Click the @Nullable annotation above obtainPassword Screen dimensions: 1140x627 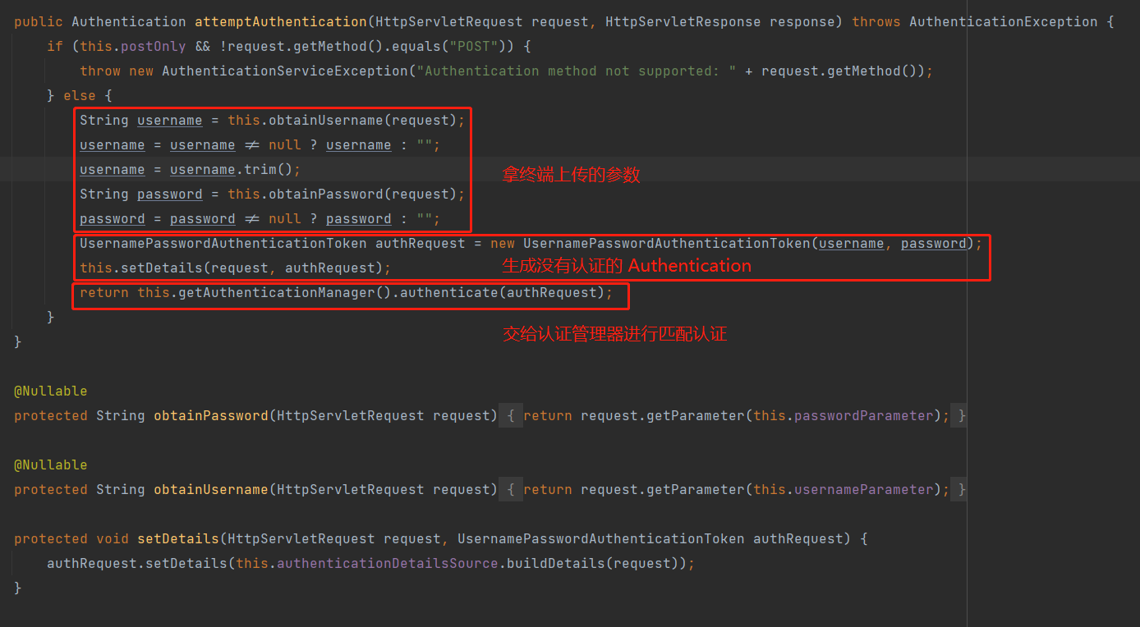50,391
